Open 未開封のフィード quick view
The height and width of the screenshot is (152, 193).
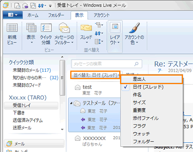27,85
